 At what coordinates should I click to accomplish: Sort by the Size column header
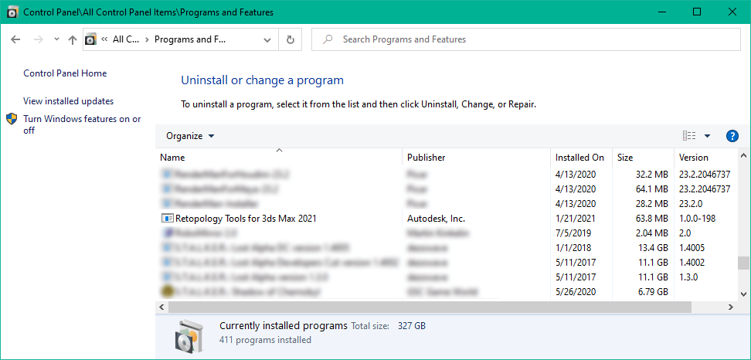click(644, 157)
